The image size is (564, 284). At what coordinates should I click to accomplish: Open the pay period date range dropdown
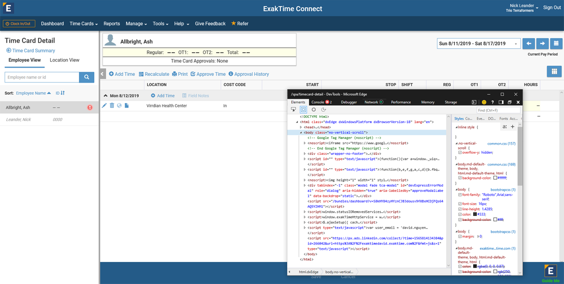479,44
